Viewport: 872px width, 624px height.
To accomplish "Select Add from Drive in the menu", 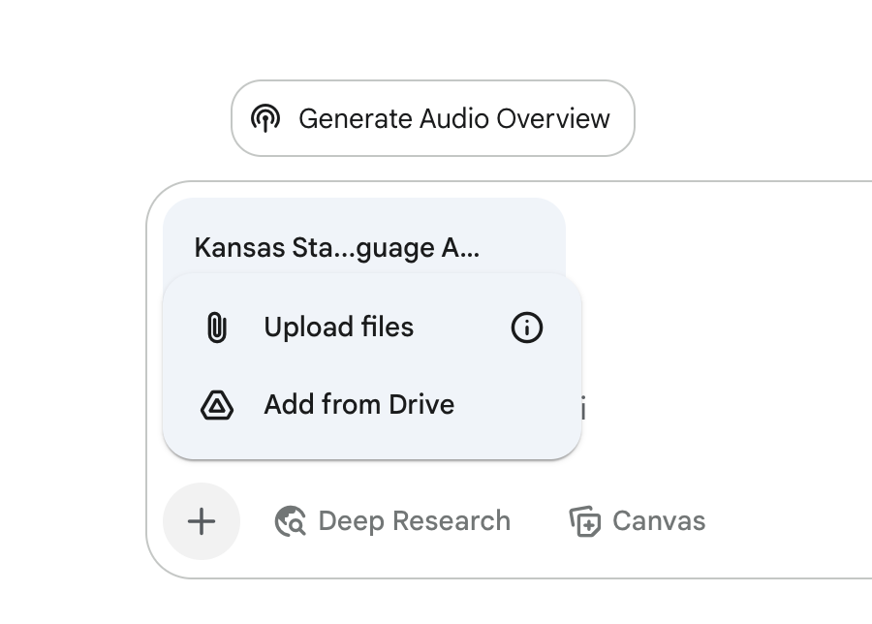I will coord(371,404).
